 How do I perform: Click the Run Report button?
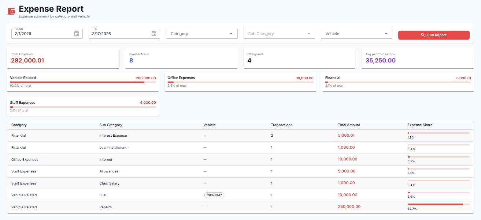[x=434, y=35]
